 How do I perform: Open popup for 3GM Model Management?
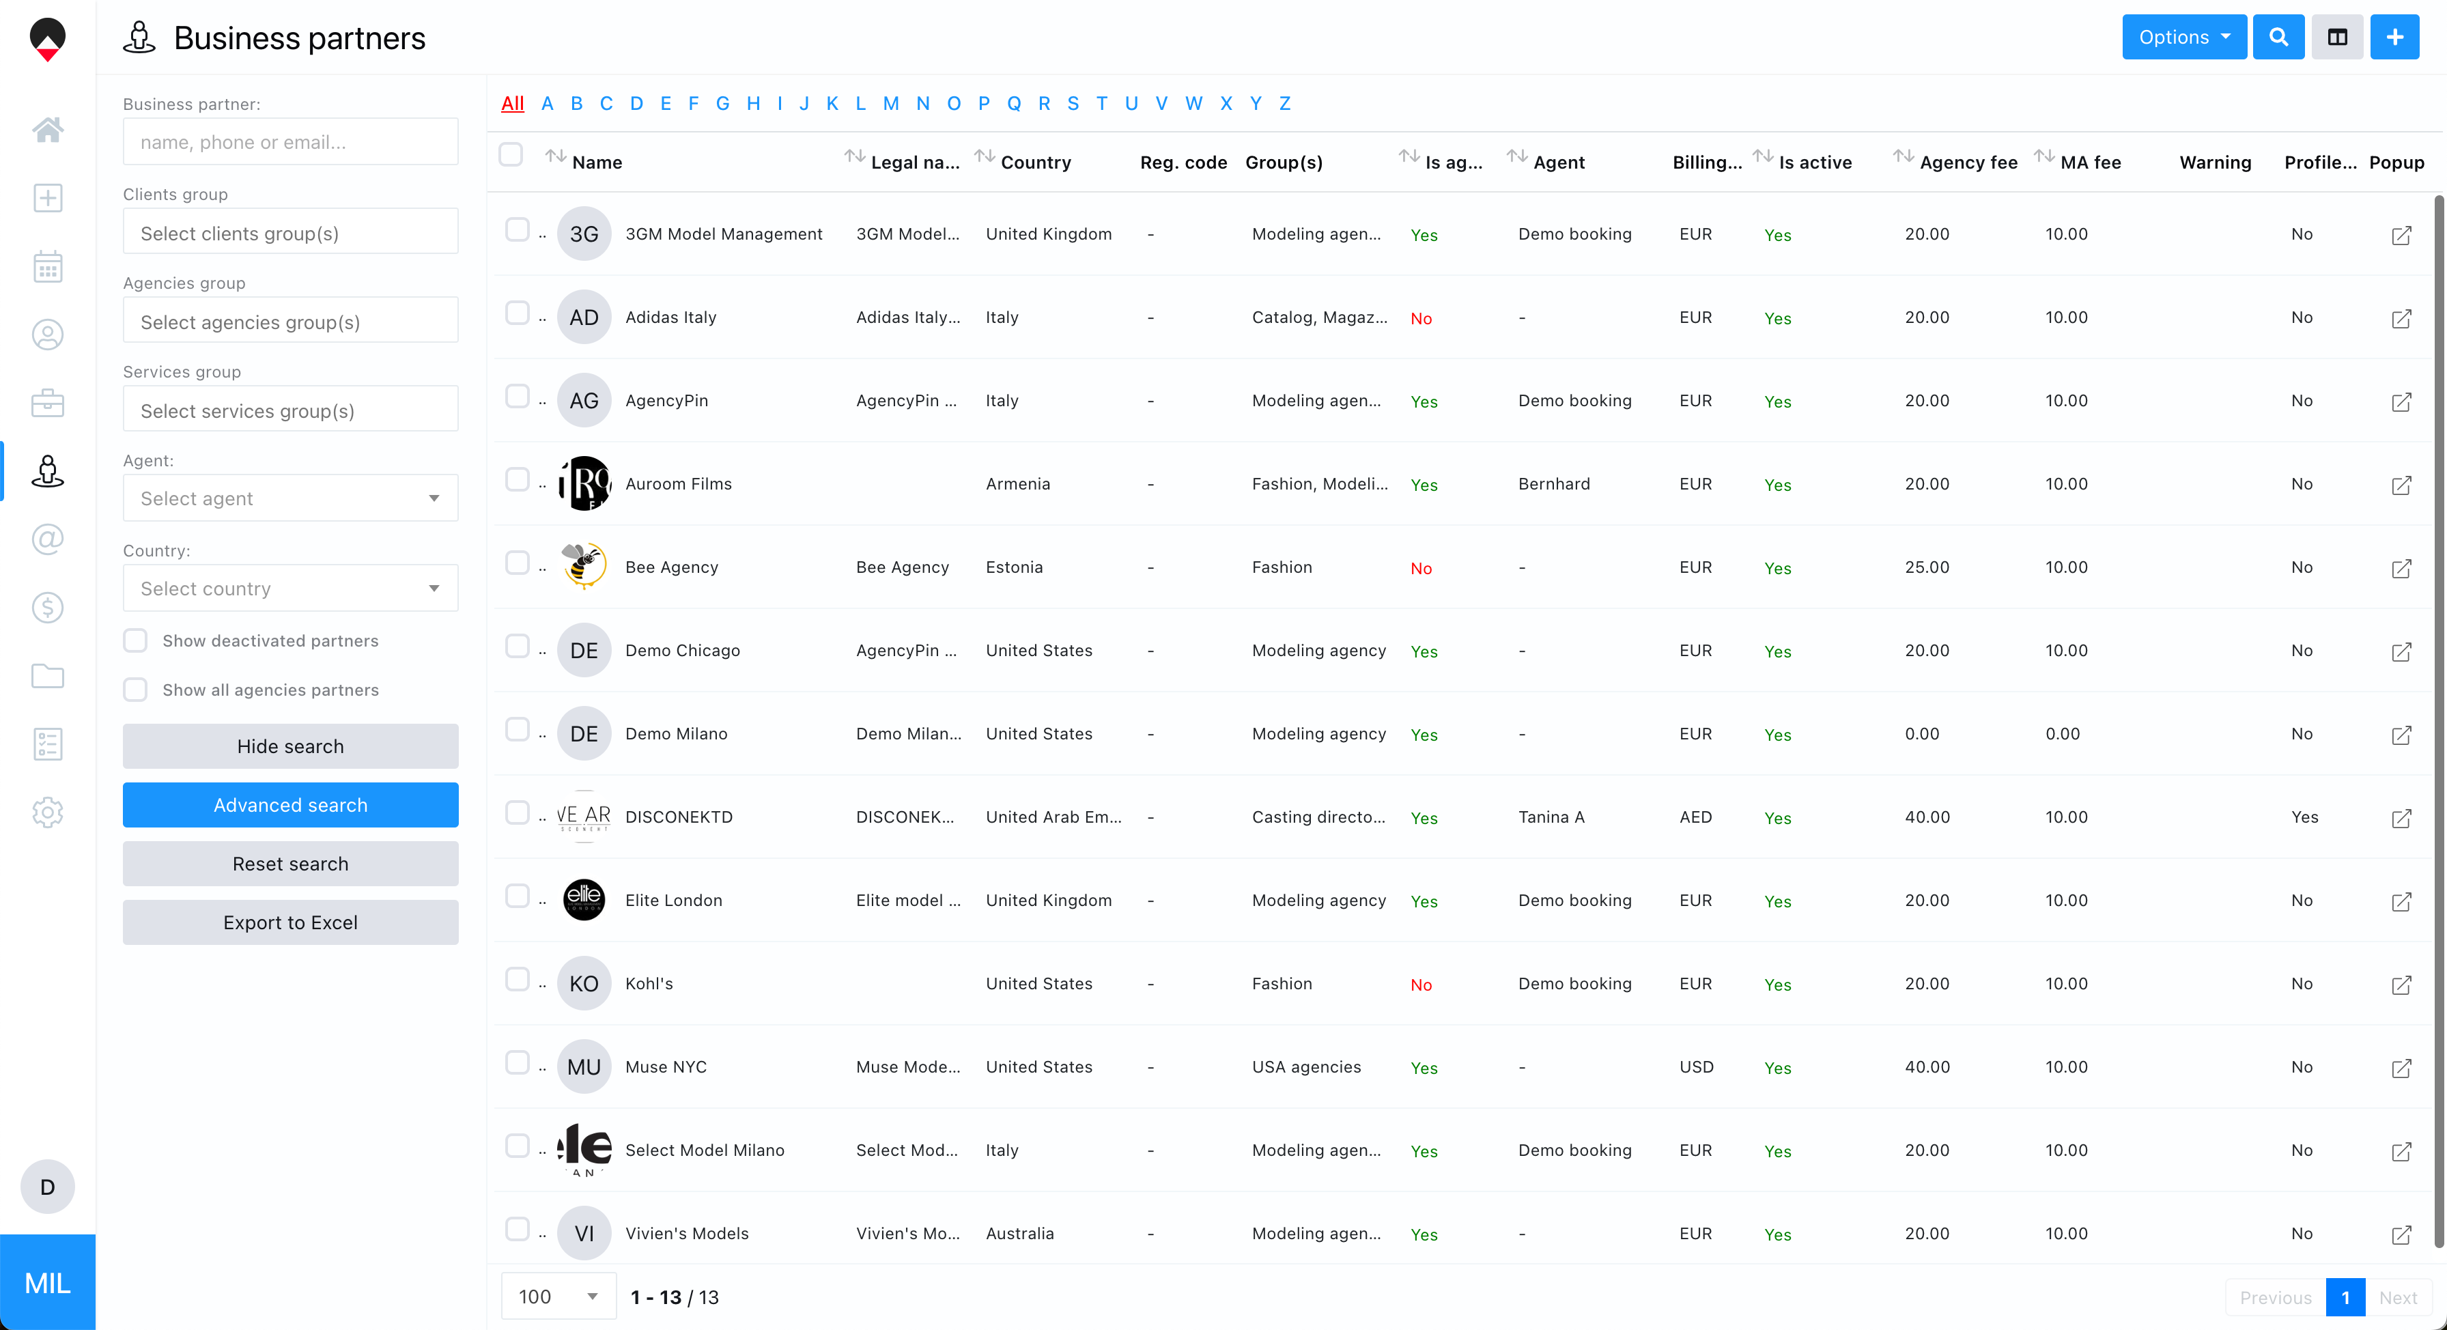coord(2401,235)
